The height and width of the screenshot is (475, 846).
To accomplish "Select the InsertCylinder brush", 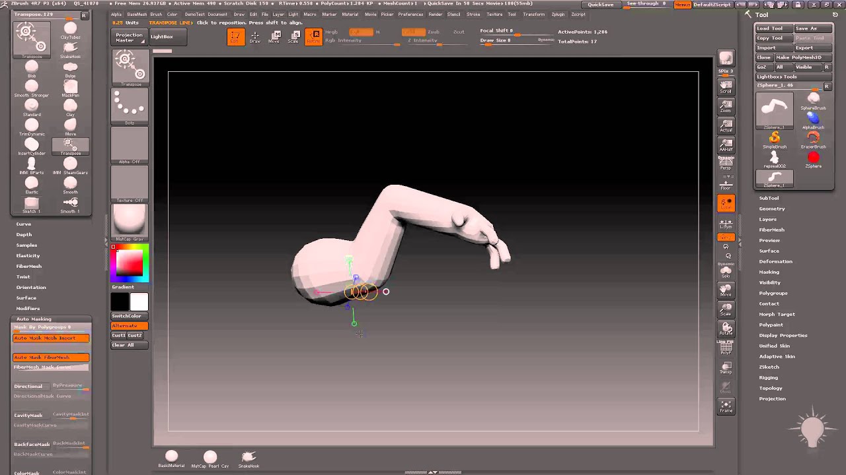I will pyautogui.click(x=32, y=145).
